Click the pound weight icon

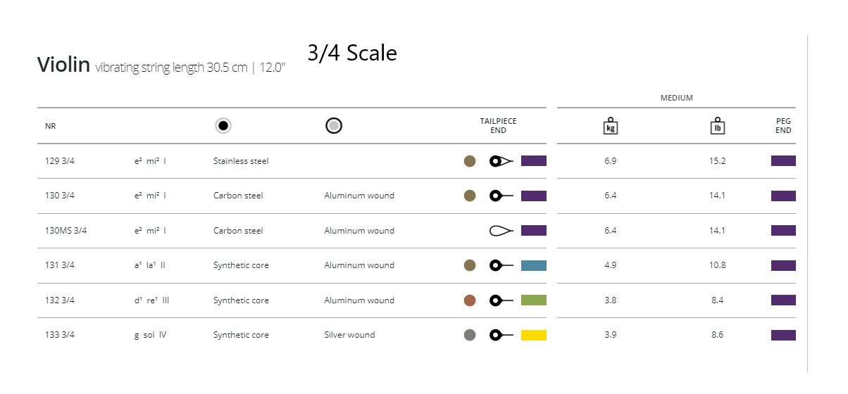717,126
